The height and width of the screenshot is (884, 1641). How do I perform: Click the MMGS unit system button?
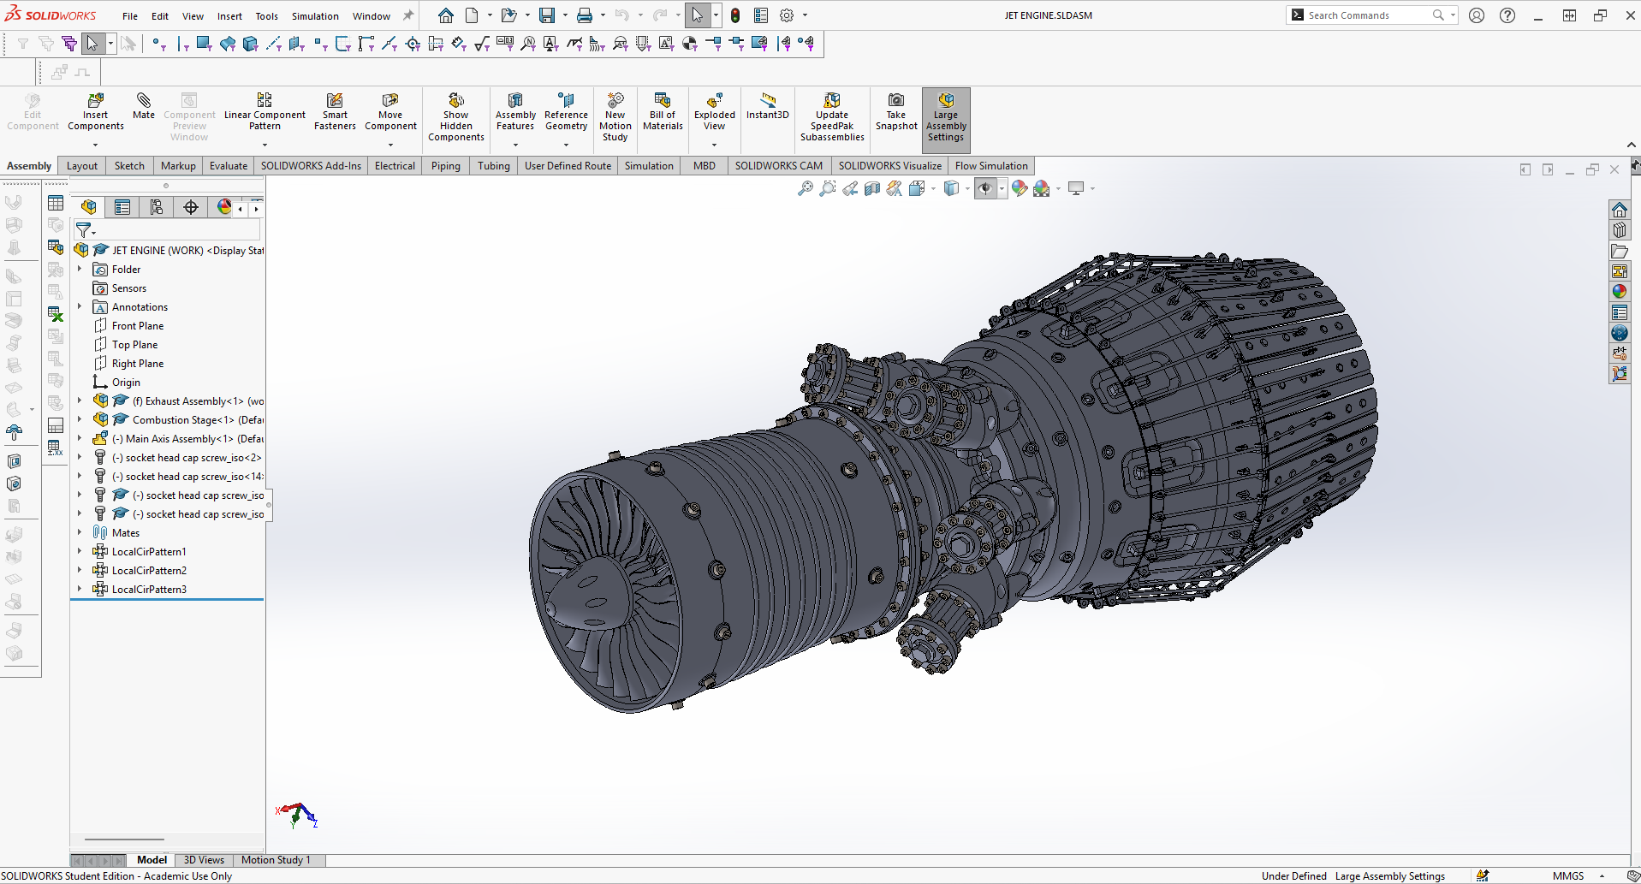click(x=1567, y=875)
